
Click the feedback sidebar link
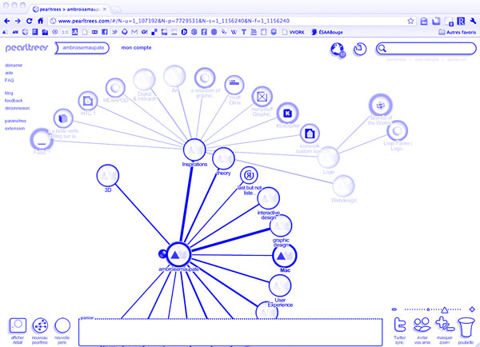[x=14, y=101]
